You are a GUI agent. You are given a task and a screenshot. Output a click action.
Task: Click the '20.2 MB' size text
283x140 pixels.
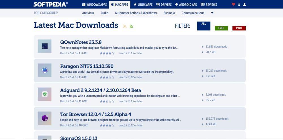[x=211, y=52]
